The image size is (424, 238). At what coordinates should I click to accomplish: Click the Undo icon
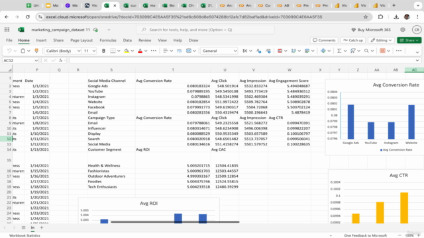coord(9,51)
